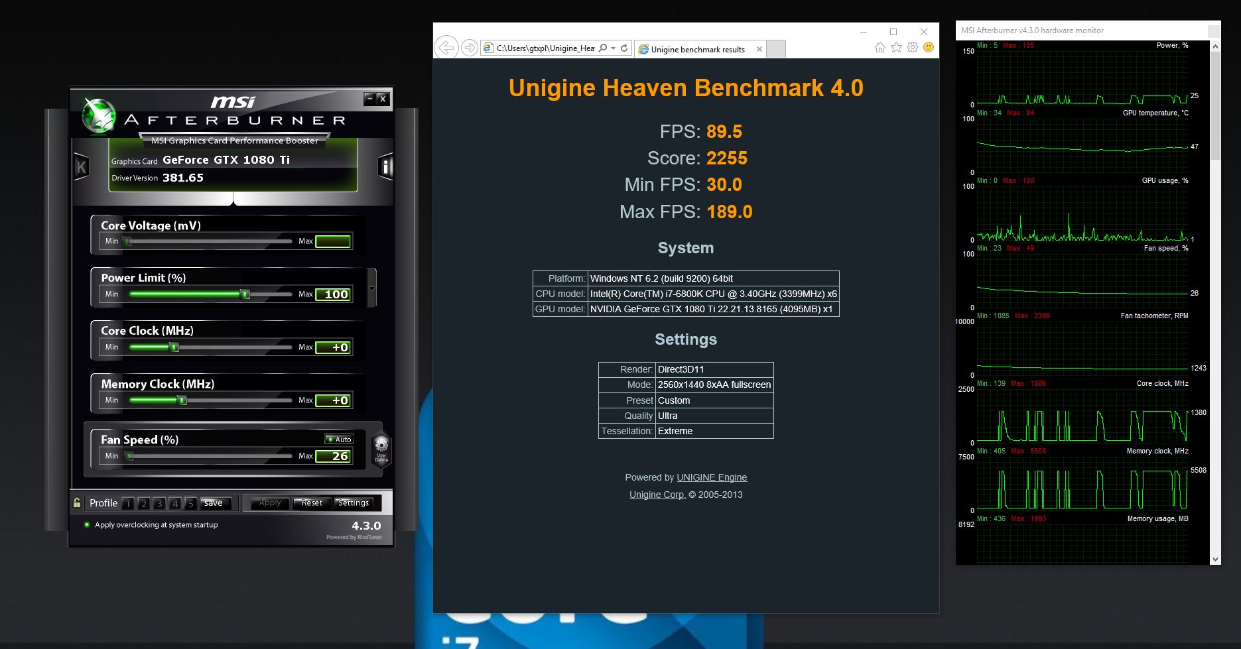Close the Unigine benchmark results tab
Viewport: 1241px width, 649px height.
coord(759,49)
